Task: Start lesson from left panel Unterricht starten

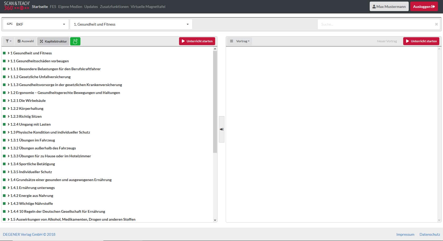Action: coord(197,41)
